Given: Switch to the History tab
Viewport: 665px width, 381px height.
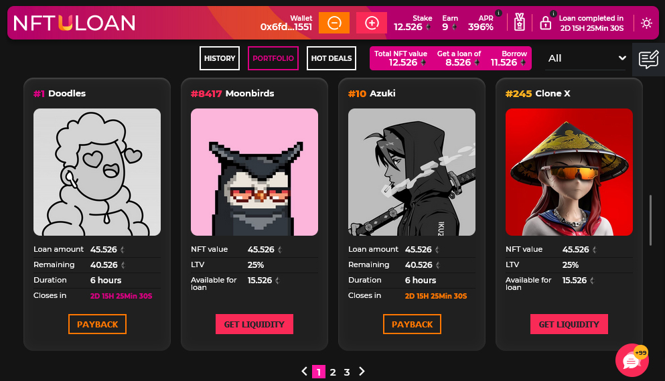Looking at the screenshot, I should (x=220, y=58).
